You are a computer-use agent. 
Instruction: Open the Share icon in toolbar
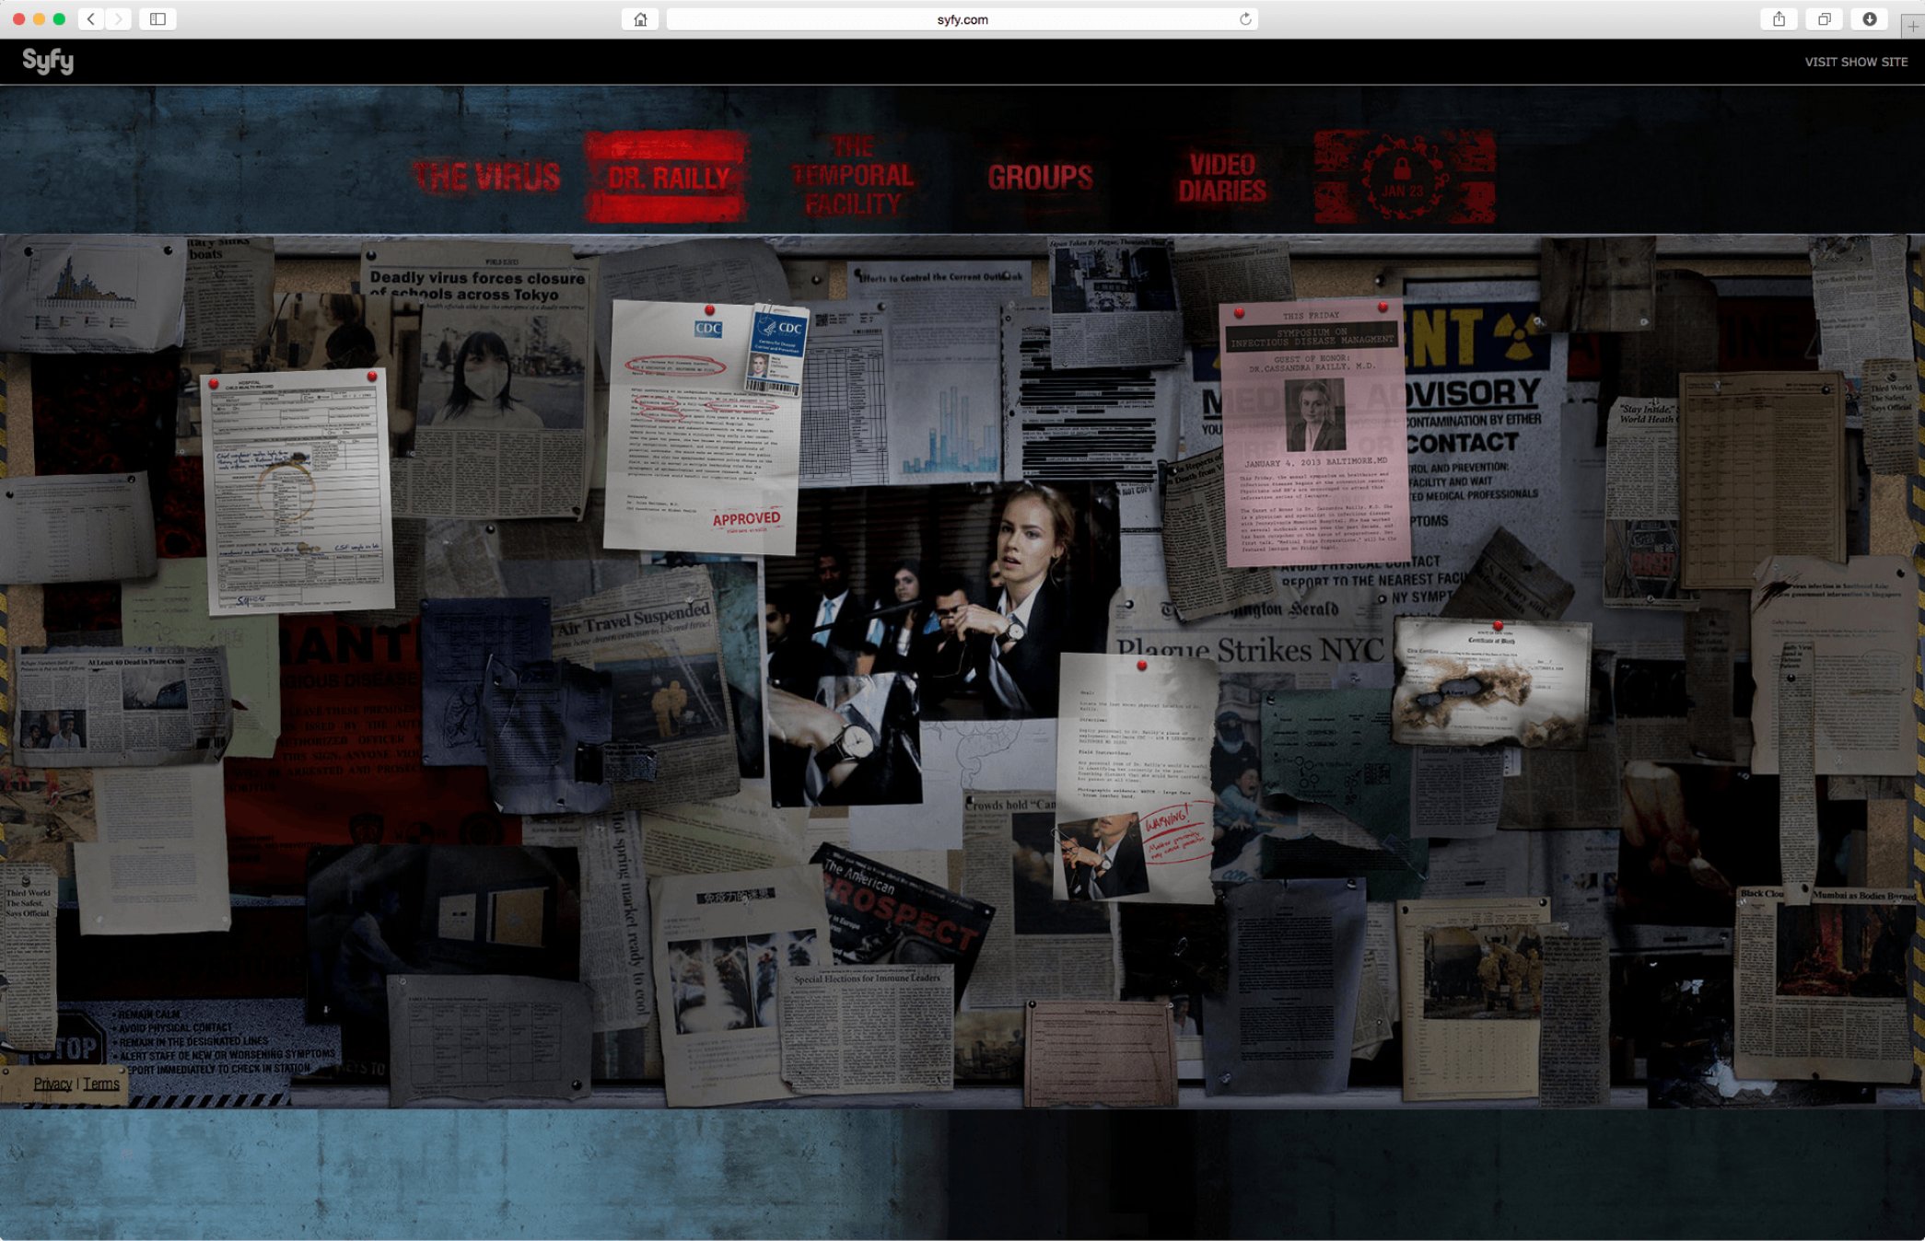click(1779, 19)
